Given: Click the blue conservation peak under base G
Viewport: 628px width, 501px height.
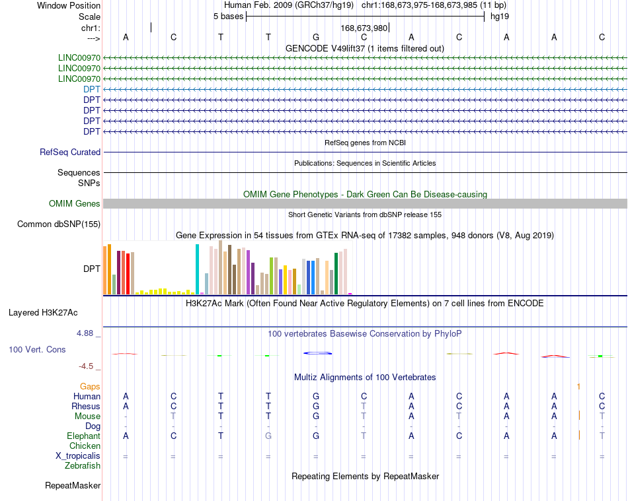Looking at the screenshot, I should pyautogui.click(x=317, y=353).
